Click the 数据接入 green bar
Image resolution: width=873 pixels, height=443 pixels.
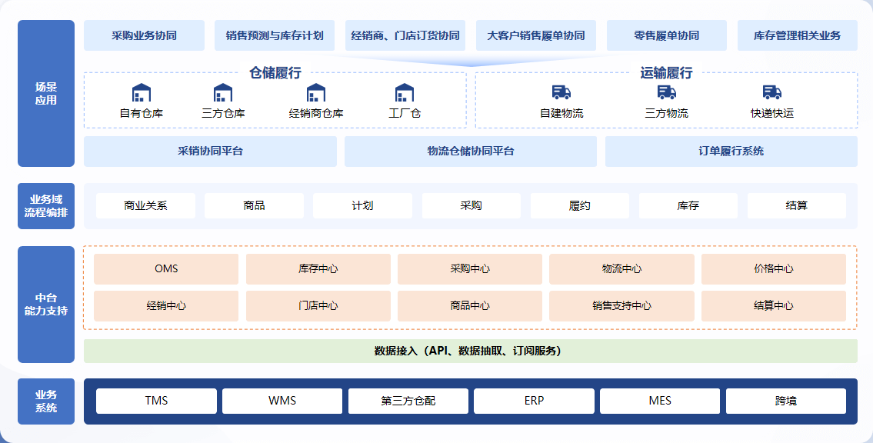(470, 351)
